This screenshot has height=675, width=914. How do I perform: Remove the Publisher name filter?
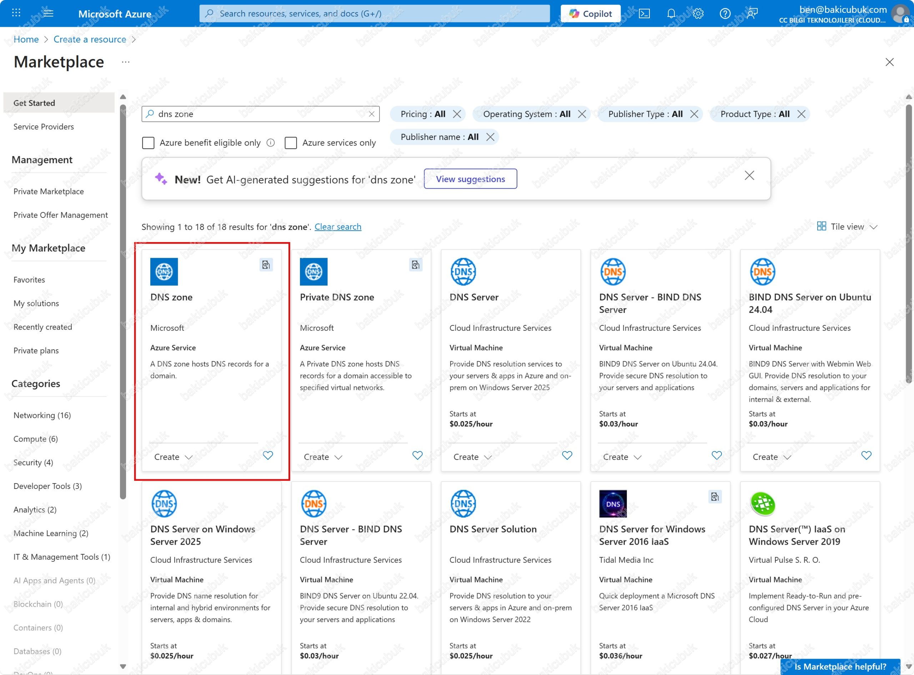[x=490, y=137]
